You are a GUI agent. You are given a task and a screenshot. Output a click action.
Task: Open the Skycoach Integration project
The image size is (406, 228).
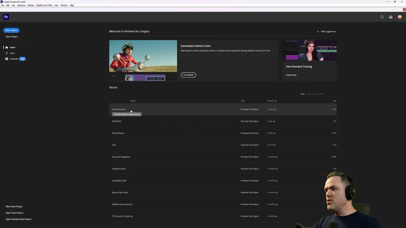(223, 157)
